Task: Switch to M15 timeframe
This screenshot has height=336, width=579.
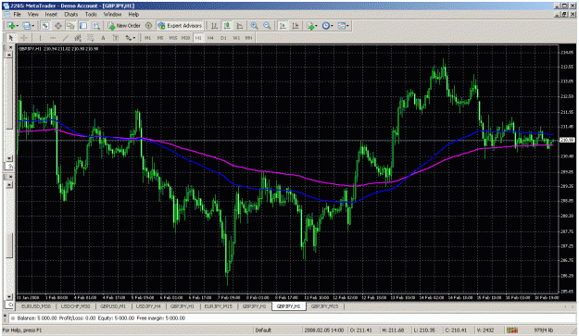Action: (x=173, y=38)
